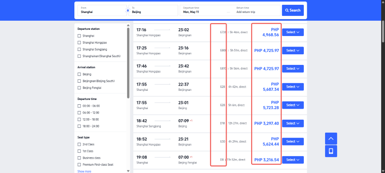Click the 5h 46m, direct duration
Viewport: 385px width, 173px height.
(x=239, y=32)
